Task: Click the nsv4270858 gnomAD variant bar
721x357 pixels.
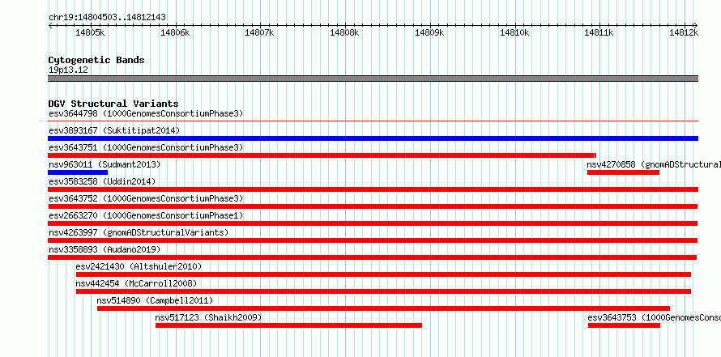Action: click(623, 172)
